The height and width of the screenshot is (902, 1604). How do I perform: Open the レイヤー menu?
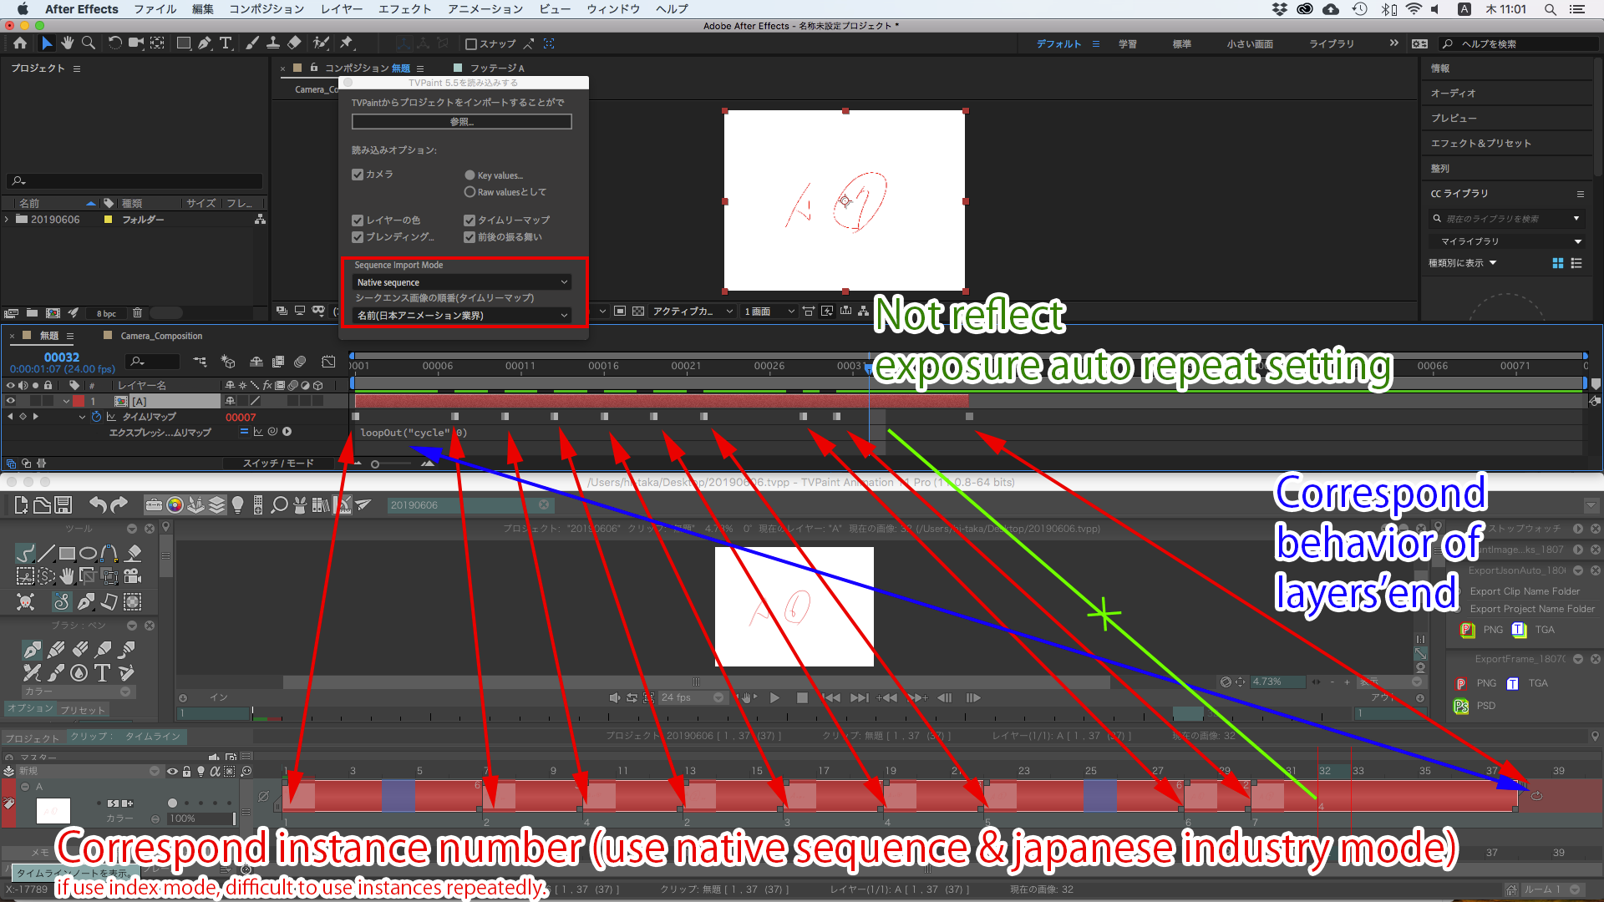pos(342,9)
